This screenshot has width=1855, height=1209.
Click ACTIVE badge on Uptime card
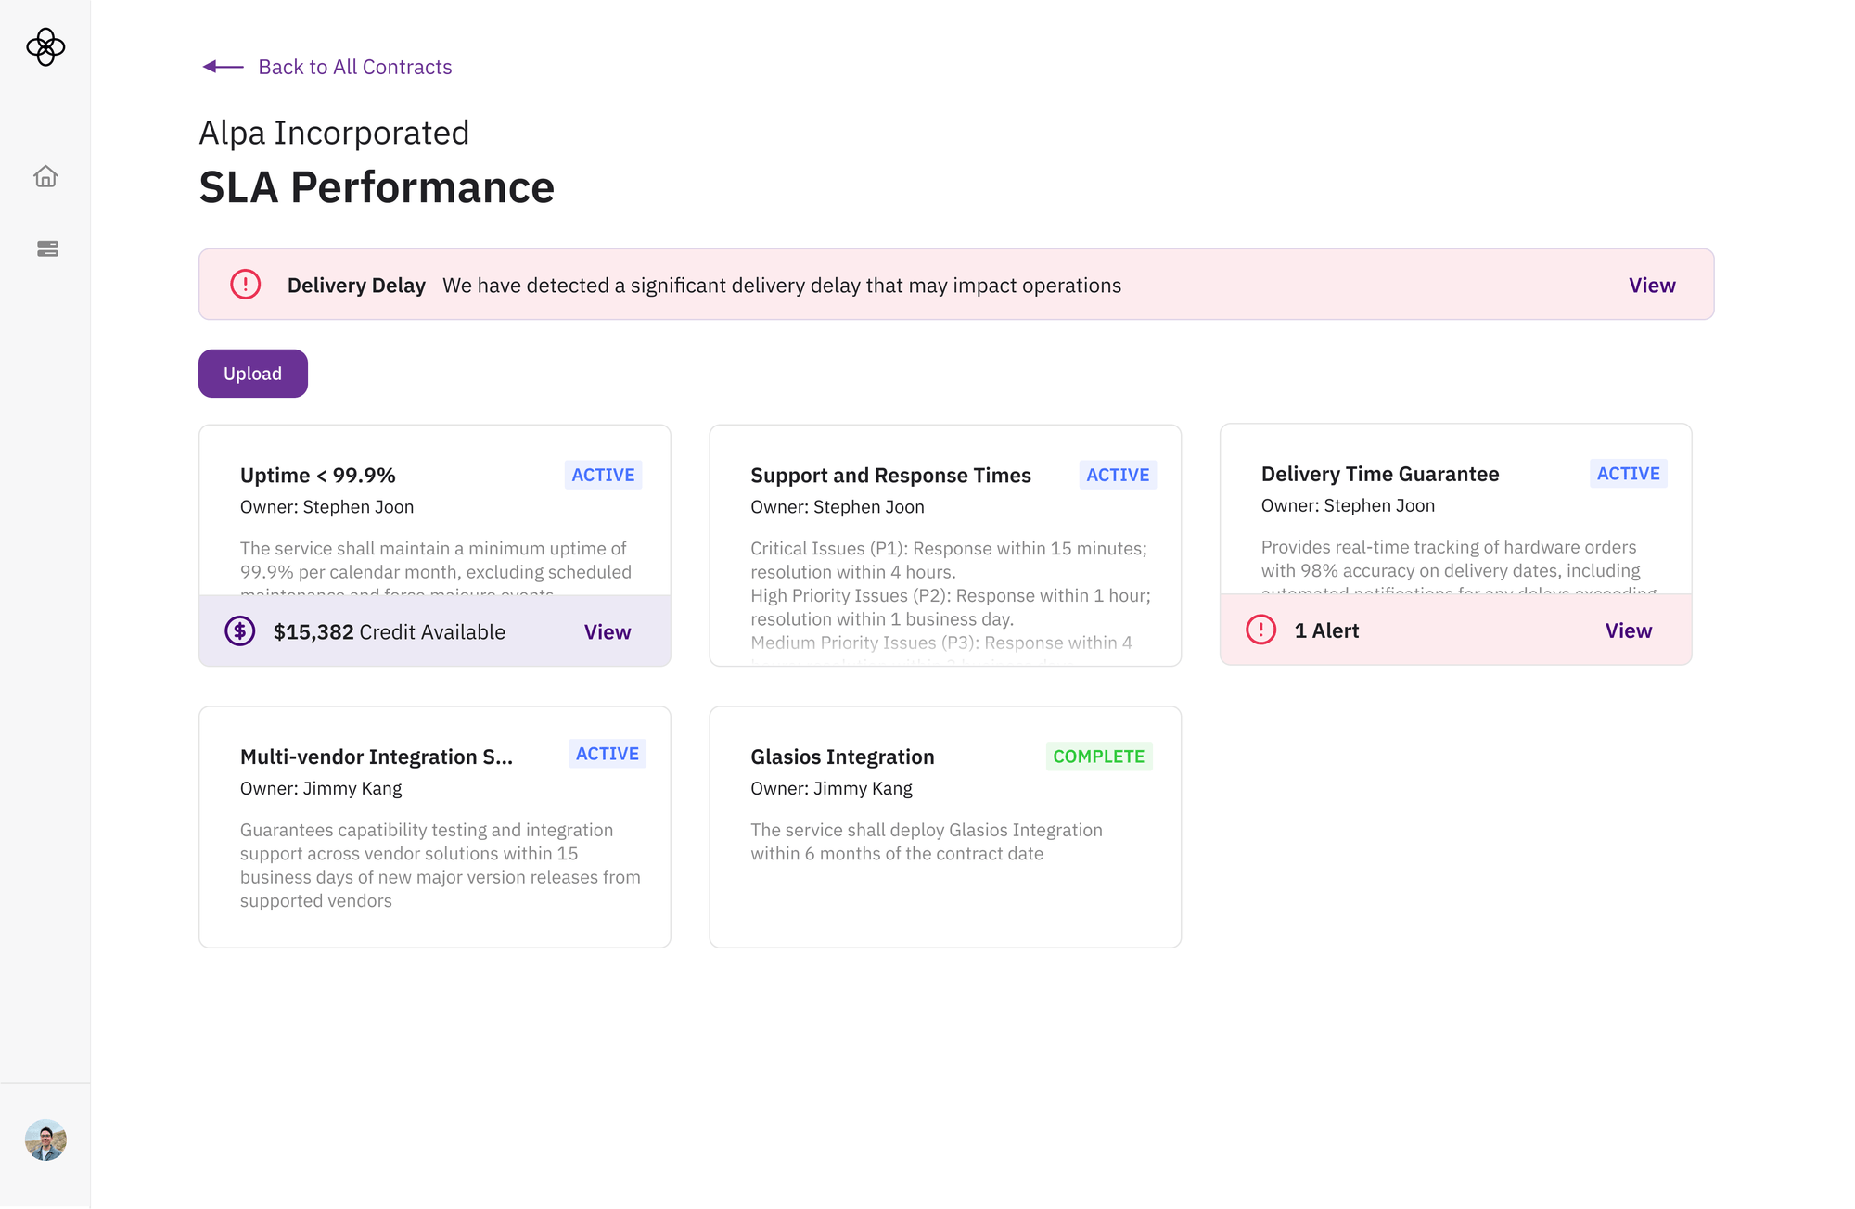point(602,474)
